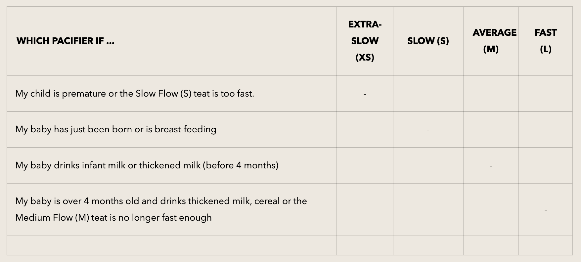Image resolution: width=581 pixels, height=262 pixels.
Task: Select the EXTRA-SLOW (XS) column header
Action: (x=365, y=41)
